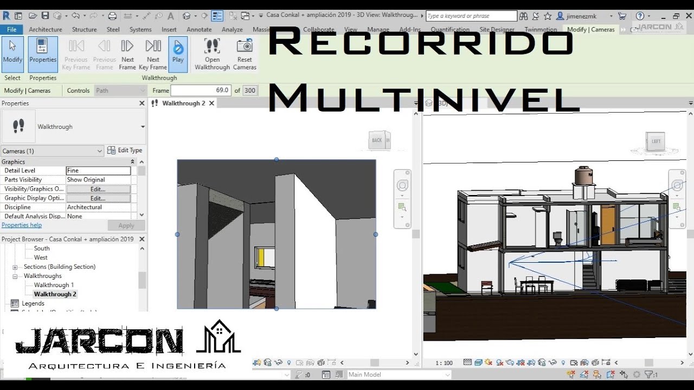Click the Edit Type button
The width and height of the screenshot is (694, 390).
[125, 151]
